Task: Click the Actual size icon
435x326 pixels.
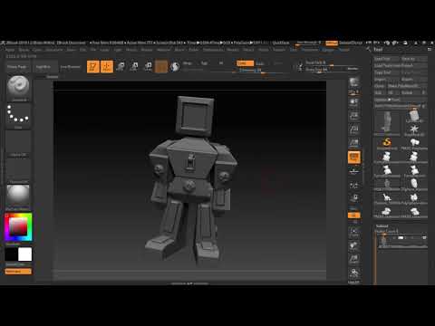Action: click(354, 129)
